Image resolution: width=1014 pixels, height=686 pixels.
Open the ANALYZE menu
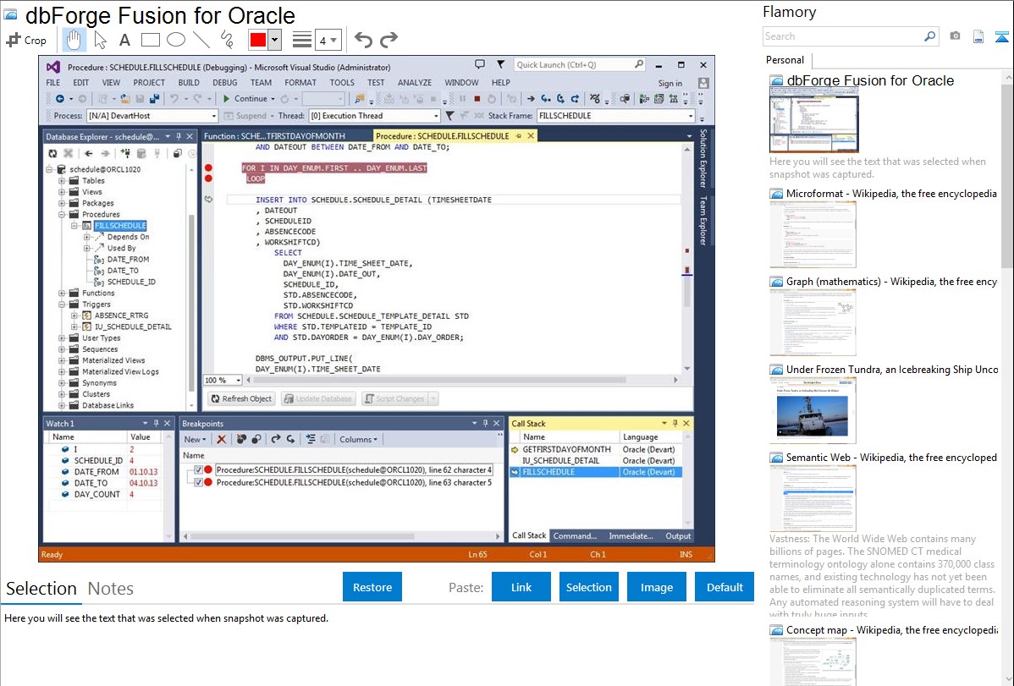coord(415,83)
